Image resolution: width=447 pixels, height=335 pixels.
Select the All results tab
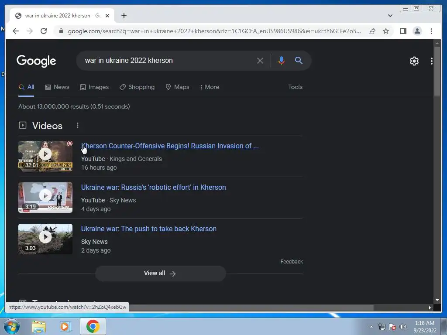coord(26,87)
